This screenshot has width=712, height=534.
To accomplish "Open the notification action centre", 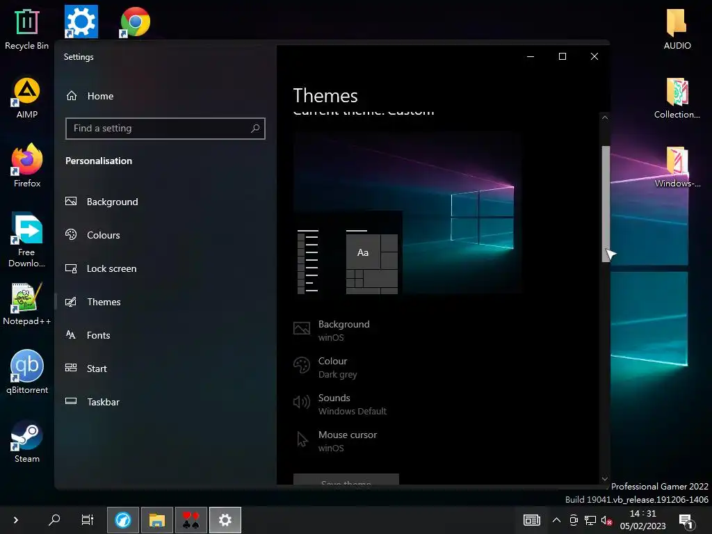I will click(686, 521).
